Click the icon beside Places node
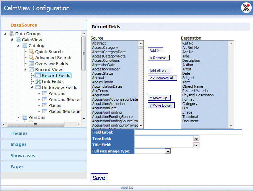 point(44,105)
